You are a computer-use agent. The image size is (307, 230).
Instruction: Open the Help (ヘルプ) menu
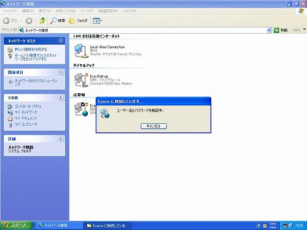pos(129,11)
